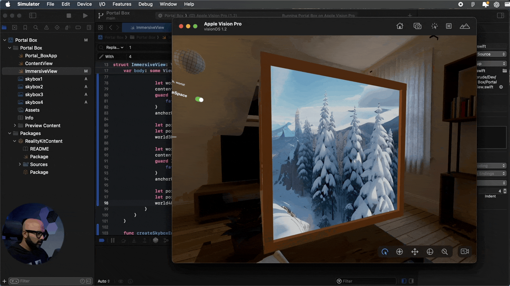Toggle the green immersive space switch
This screenshot has height=286, width=510.
[x=199, y=100]
